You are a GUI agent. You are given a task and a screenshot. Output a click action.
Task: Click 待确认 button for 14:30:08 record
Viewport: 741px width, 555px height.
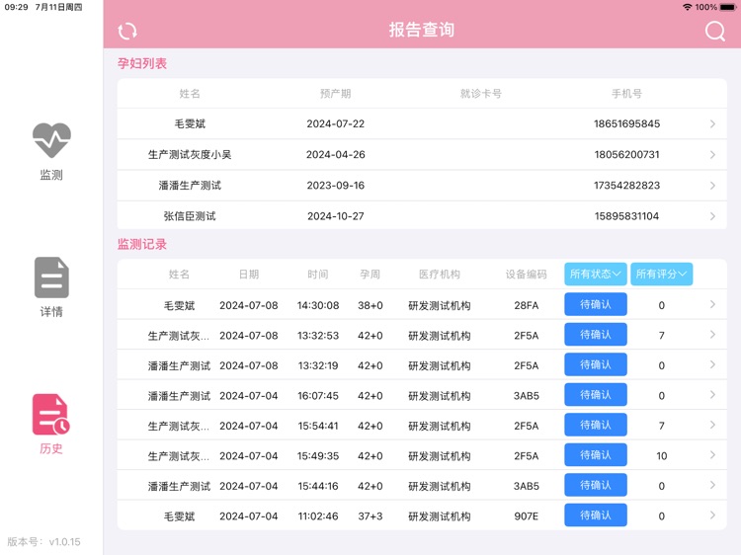(596, 305)
